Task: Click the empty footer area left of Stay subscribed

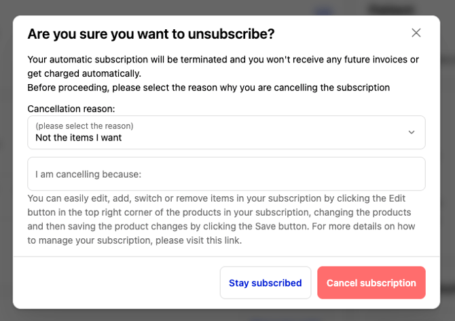Action: 115,283
